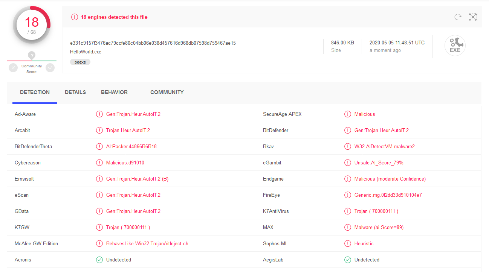
Task: Select the Detection tab
Action: [35, 92]
